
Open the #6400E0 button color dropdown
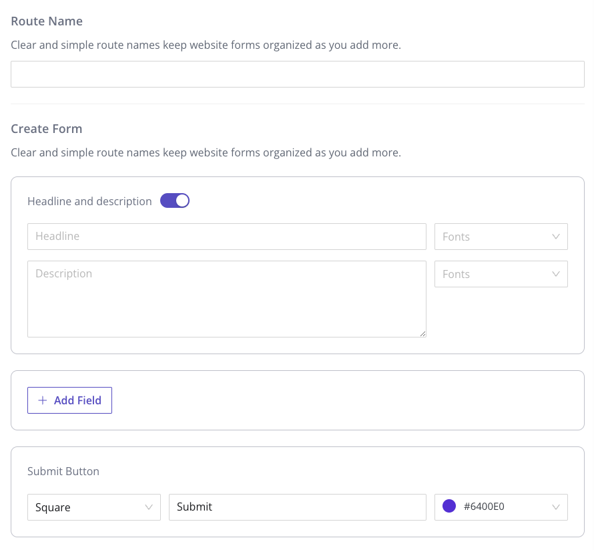point(501,507)
